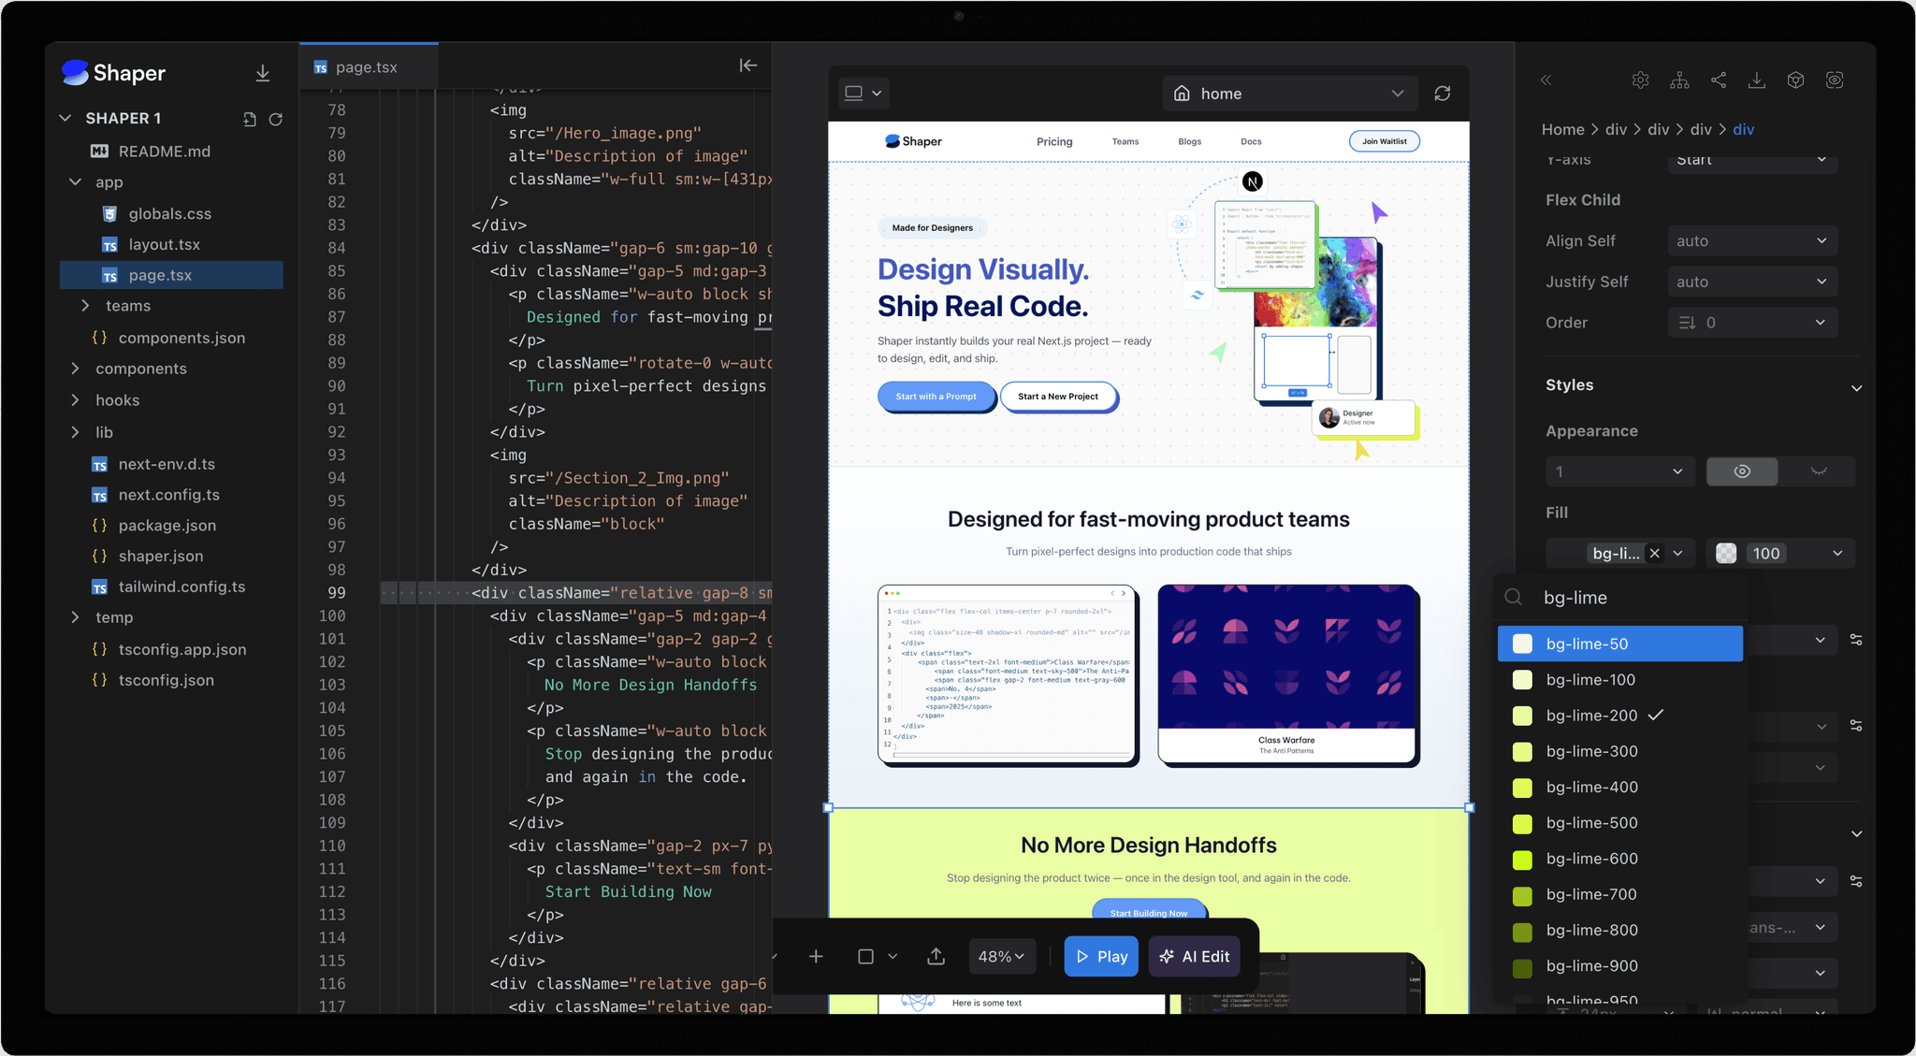
Task: Expand the teams folder
Action: point(127,306)
